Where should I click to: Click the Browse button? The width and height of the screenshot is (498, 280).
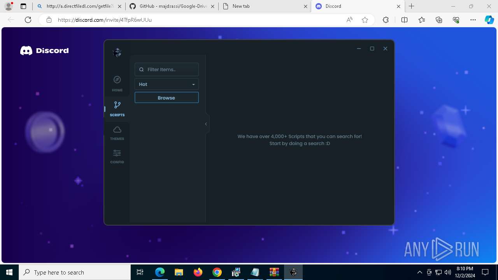pos(167,98)
